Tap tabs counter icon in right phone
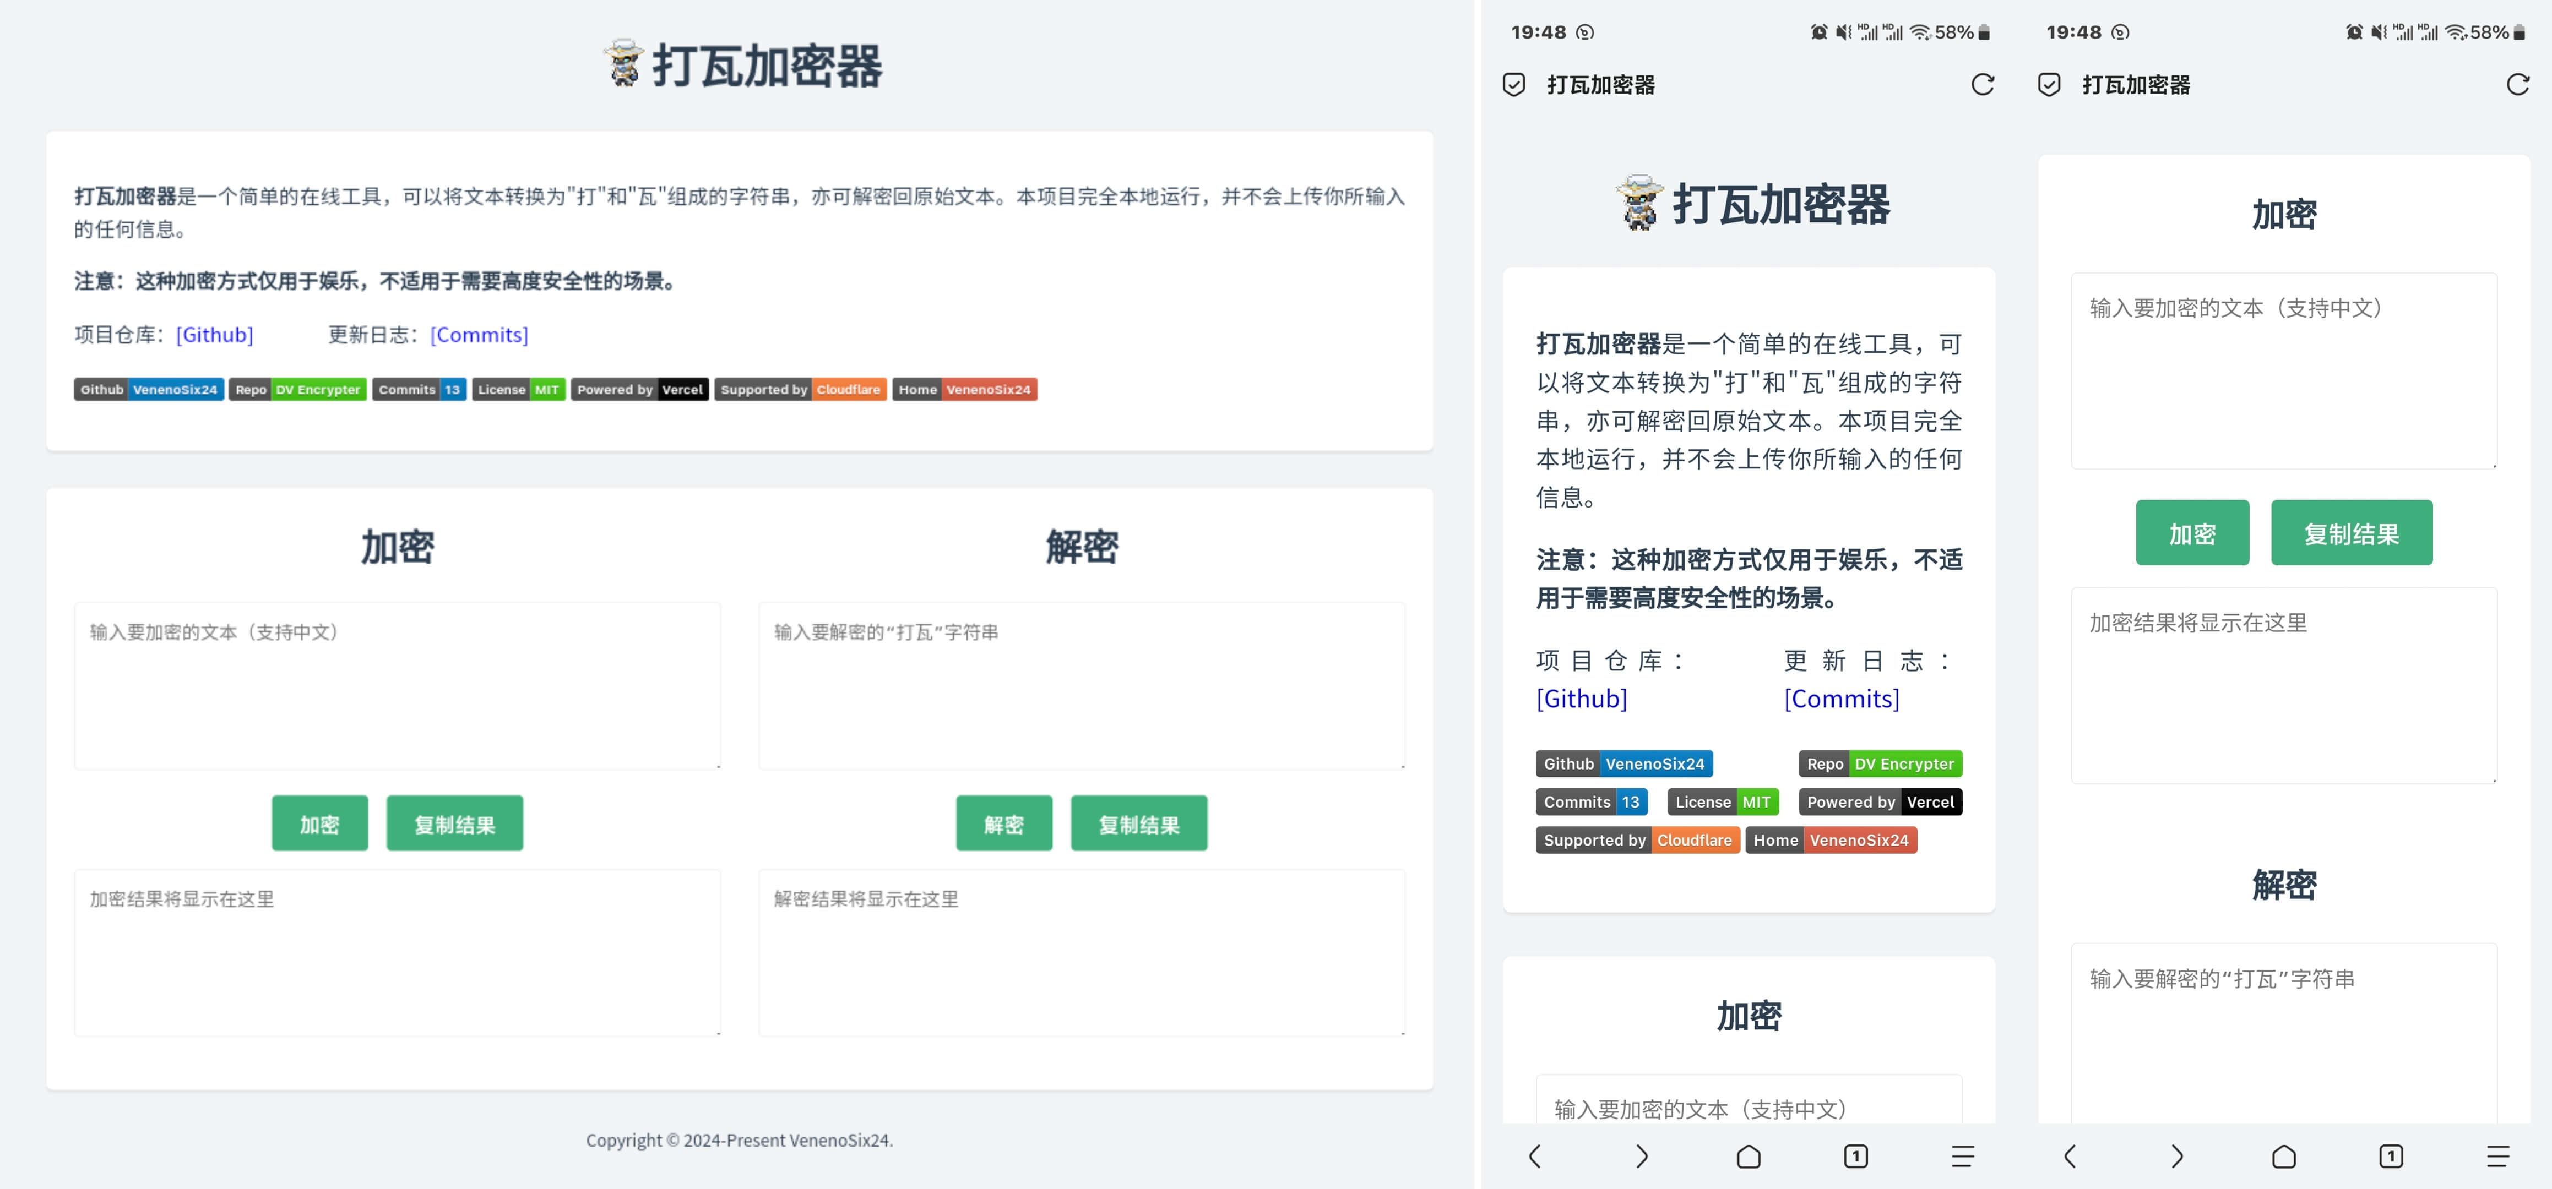The image size is (2552, 1189). (x=2391, y=1157)
